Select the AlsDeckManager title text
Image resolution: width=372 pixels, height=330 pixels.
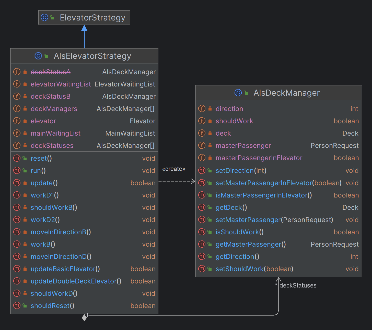click(287, 93)
